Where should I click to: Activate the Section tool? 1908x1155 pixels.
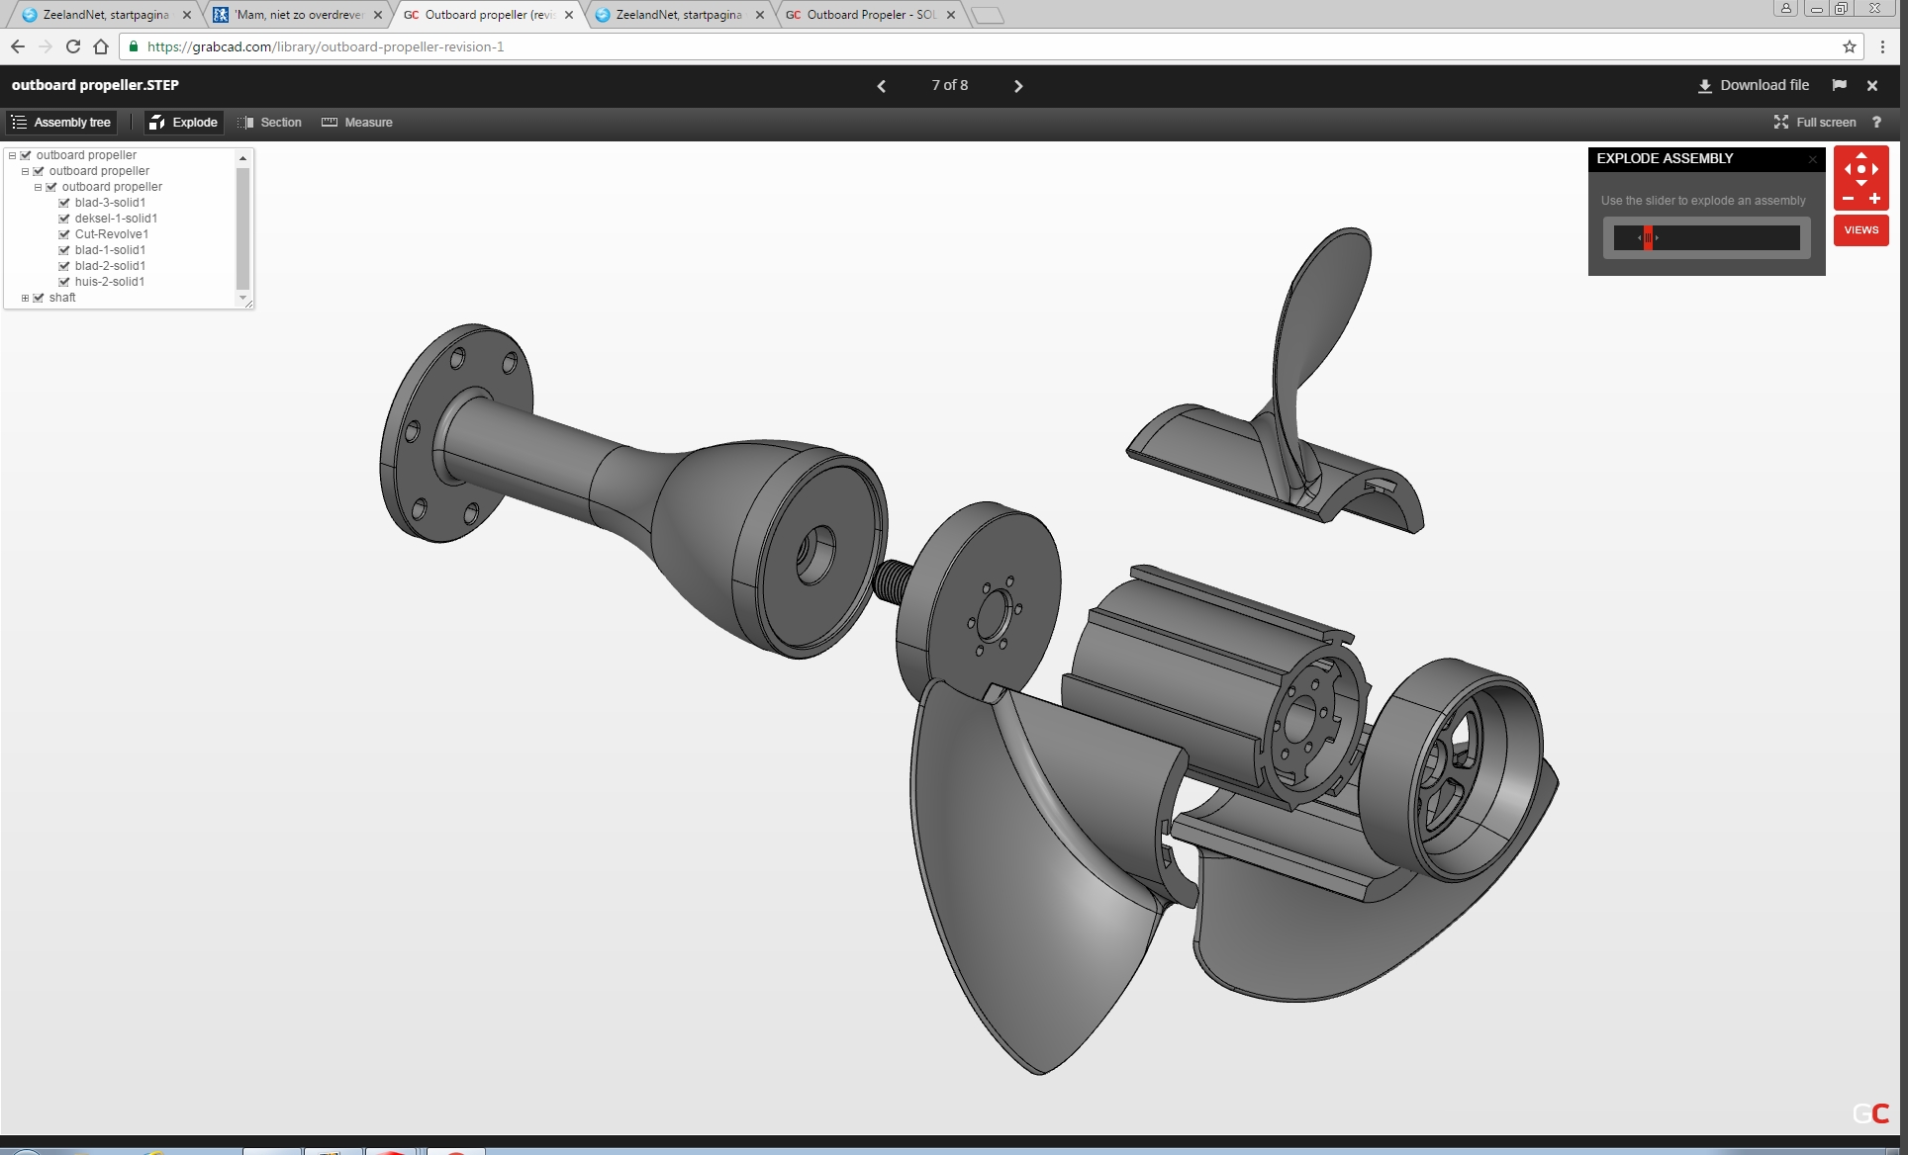point(270,123)
